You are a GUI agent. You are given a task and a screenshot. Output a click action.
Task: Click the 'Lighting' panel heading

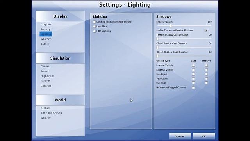[100, 16]
